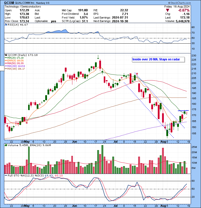The image size is (201, 208).
Task: Click the red down-triangle change indicator
Action: [x=168, y=10]
